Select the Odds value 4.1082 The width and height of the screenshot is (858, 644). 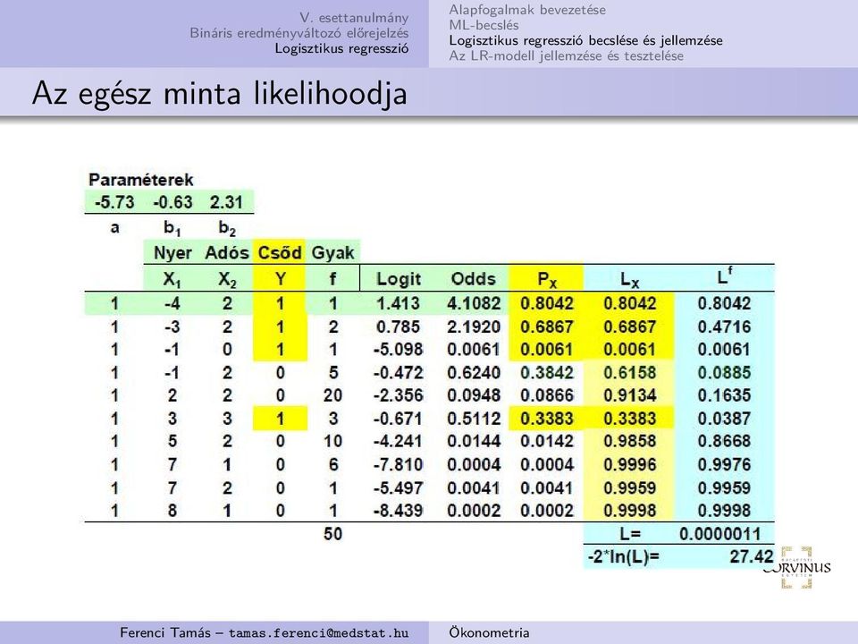474,303
